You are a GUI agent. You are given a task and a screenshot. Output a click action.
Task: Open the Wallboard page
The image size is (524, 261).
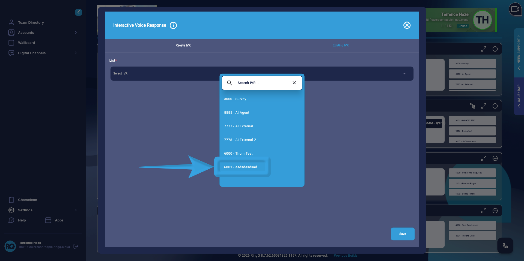tap(26, 43)
